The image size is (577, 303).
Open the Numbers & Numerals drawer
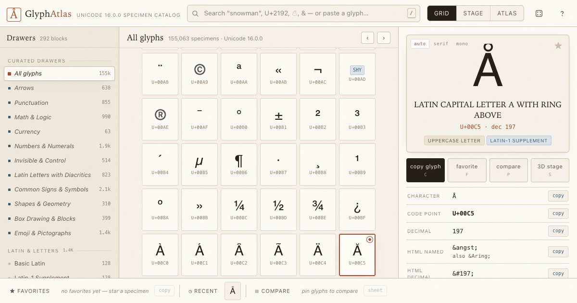click(x=60, y=146)
